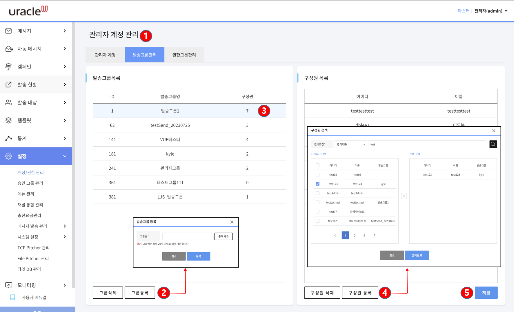Expand the 메시지 menu

65,31
